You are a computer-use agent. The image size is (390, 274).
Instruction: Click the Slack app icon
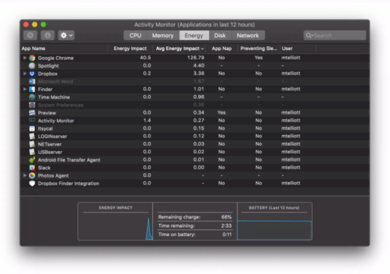[32, 168]
